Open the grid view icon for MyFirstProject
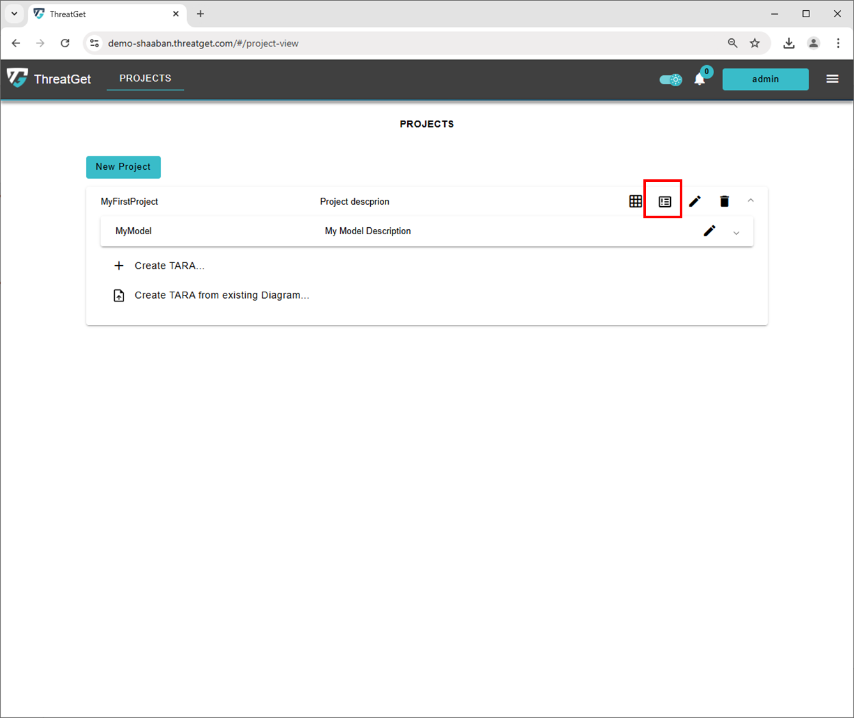The height and width of the screenshot is (718, 854). click(x=635, y=201)
